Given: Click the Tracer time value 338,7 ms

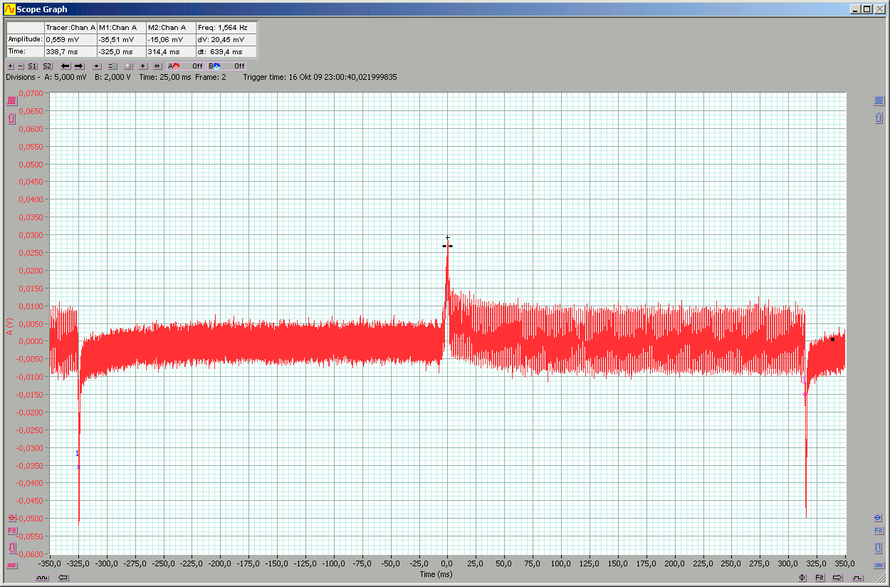Looking at the screenshot, I should point(70,51).
